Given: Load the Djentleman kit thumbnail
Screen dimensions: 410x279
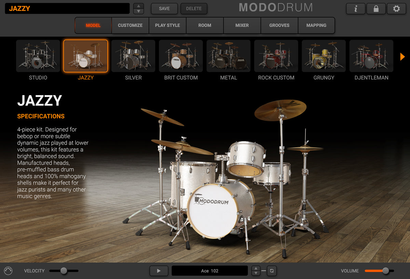Looking at the screenshot, I should (x=371, y=56).
